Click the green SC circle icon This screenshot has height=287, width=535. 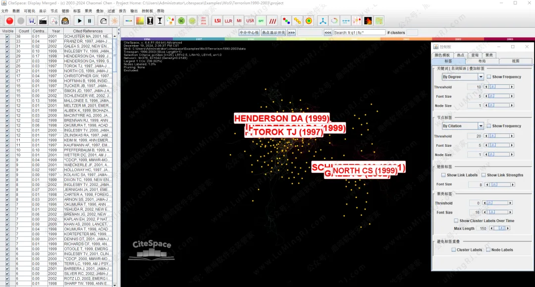(x=181, y=21)
